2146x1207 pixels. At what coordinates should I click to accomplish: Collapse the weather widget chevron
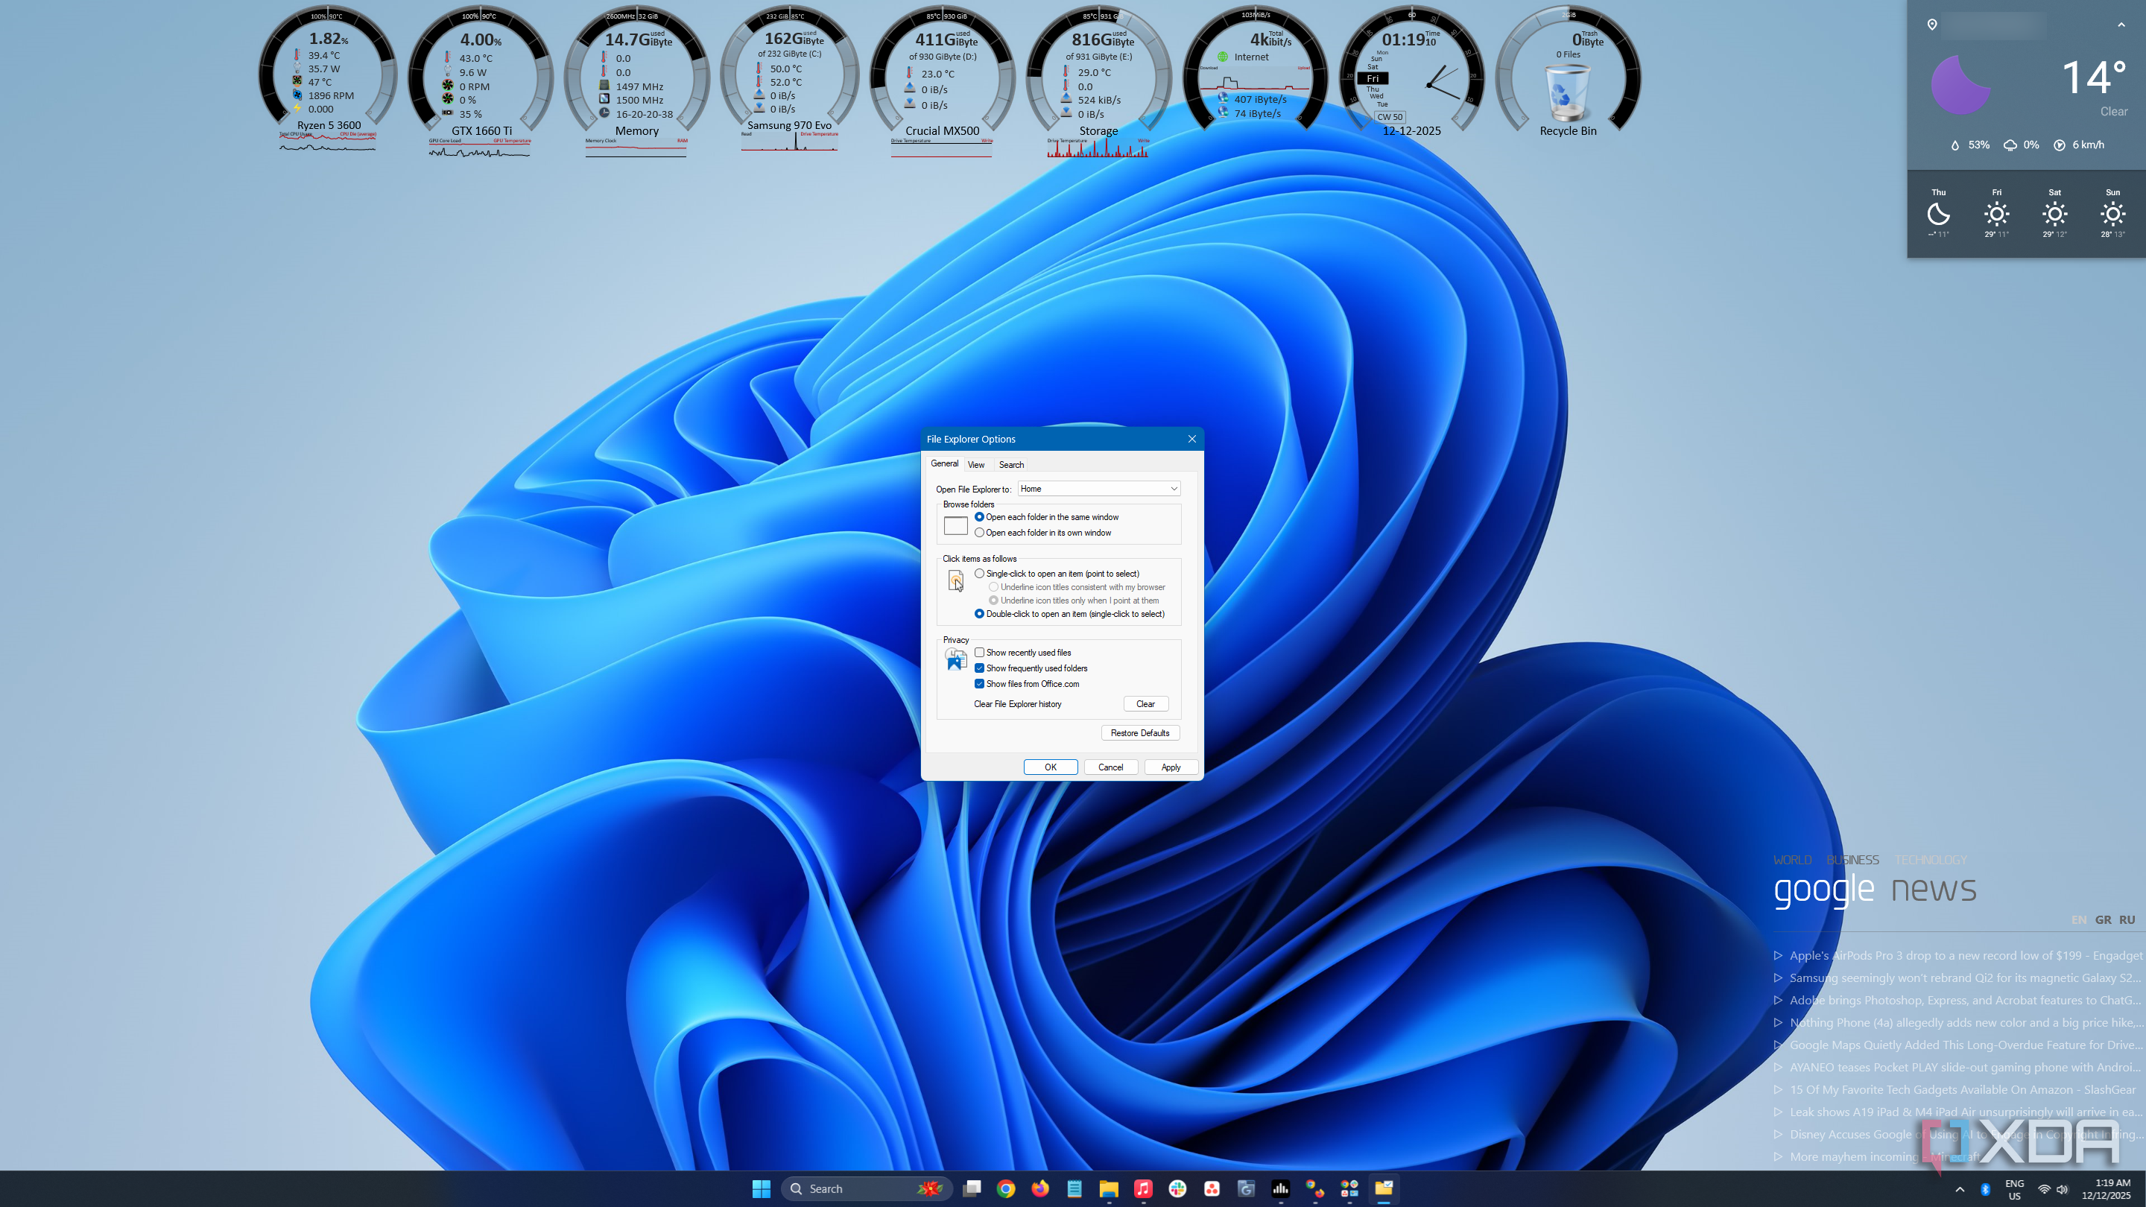pyautogui.click(x=2121, y=24)
